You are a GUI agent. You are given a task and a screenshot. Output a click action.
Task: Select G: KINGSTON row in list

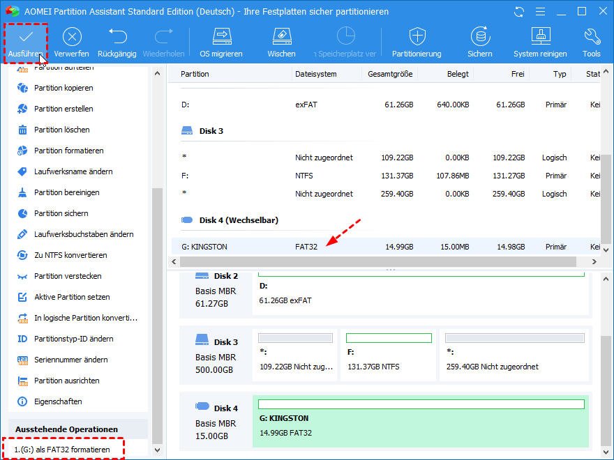386,247
